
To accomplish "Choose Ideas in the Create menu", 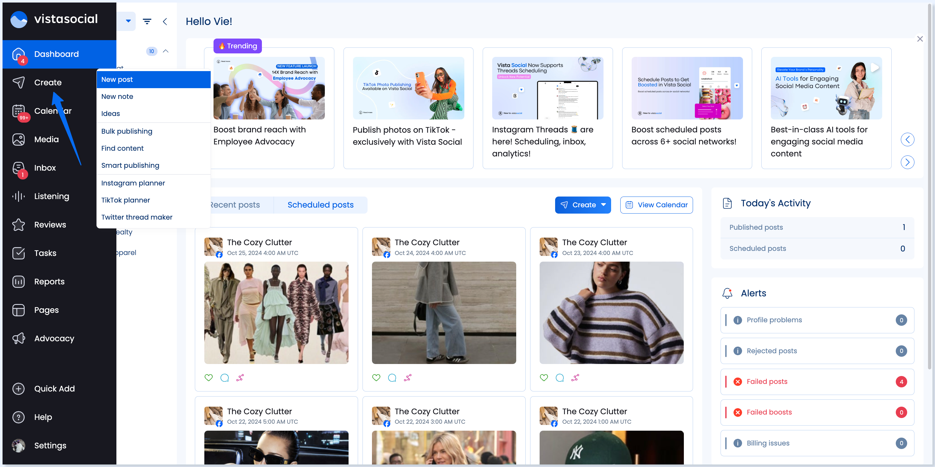I will click(153, 113).
